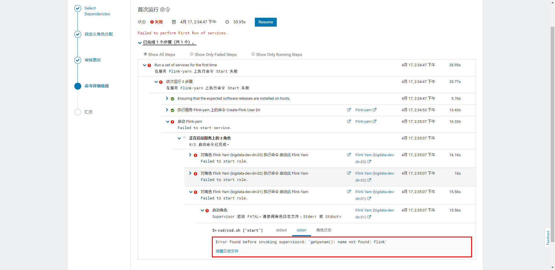The image size is (555, 270).
Task: Open the external link icon beside Flink Yarn (bigdata-dev-dn-03)
Action: [349, 155]
